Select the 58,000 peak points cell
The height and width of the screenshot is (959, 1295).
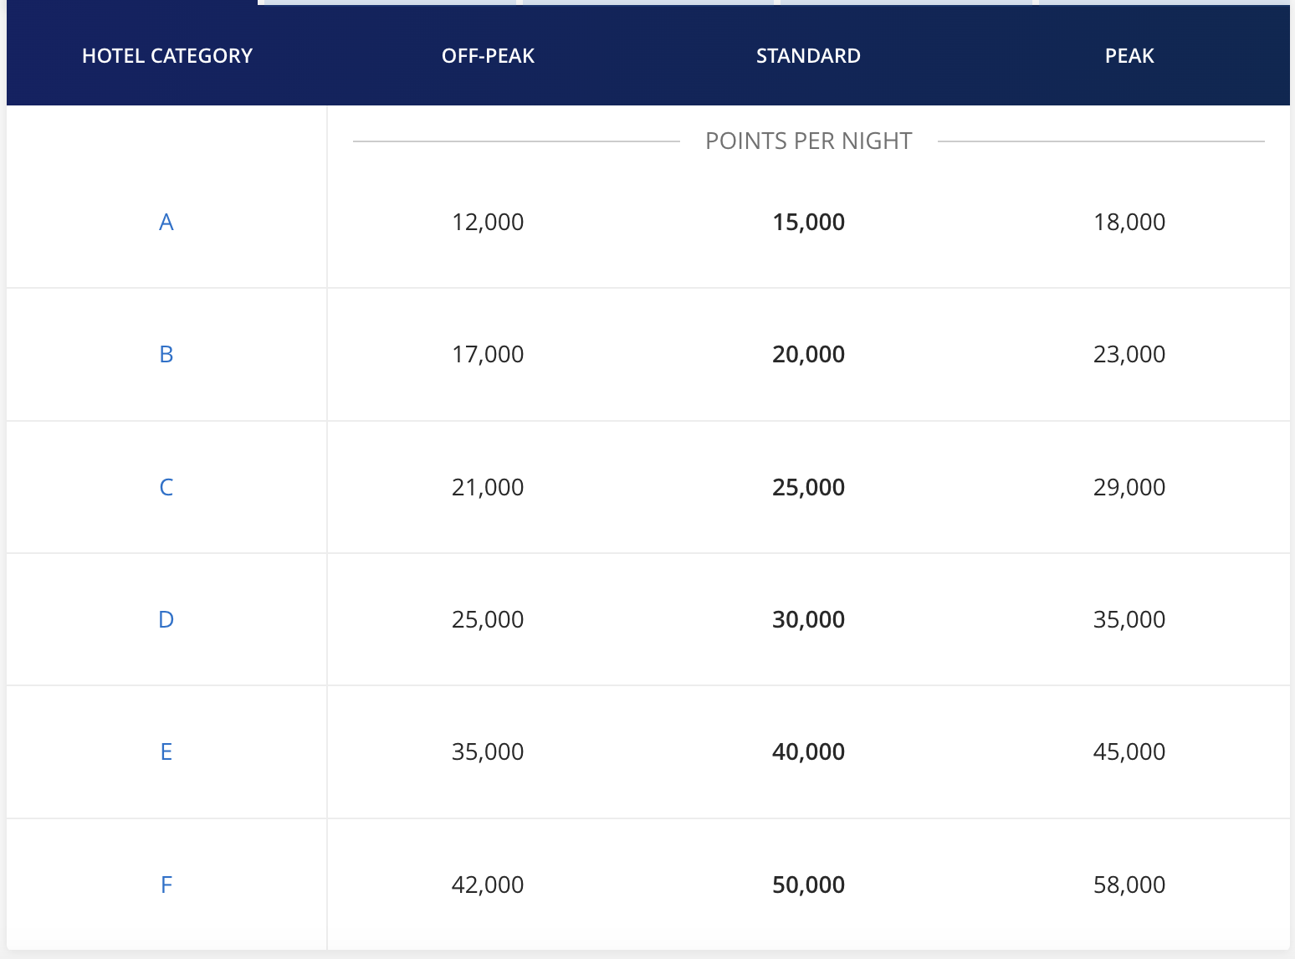pyautogui.click(x=1129, y=885)
